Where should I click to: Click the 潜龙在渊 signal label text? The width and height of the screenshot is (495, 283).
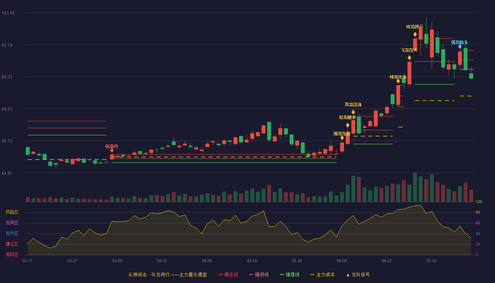pyautogui.click(x=342, y=134)
